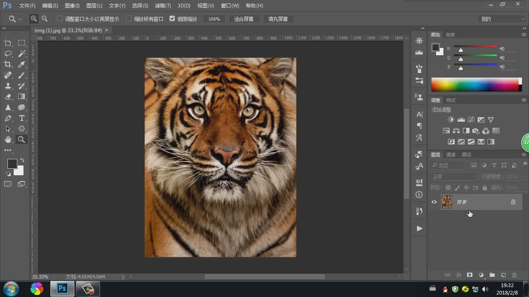Click the red R slider track
The image size is (529, 297).
point(475,46)
